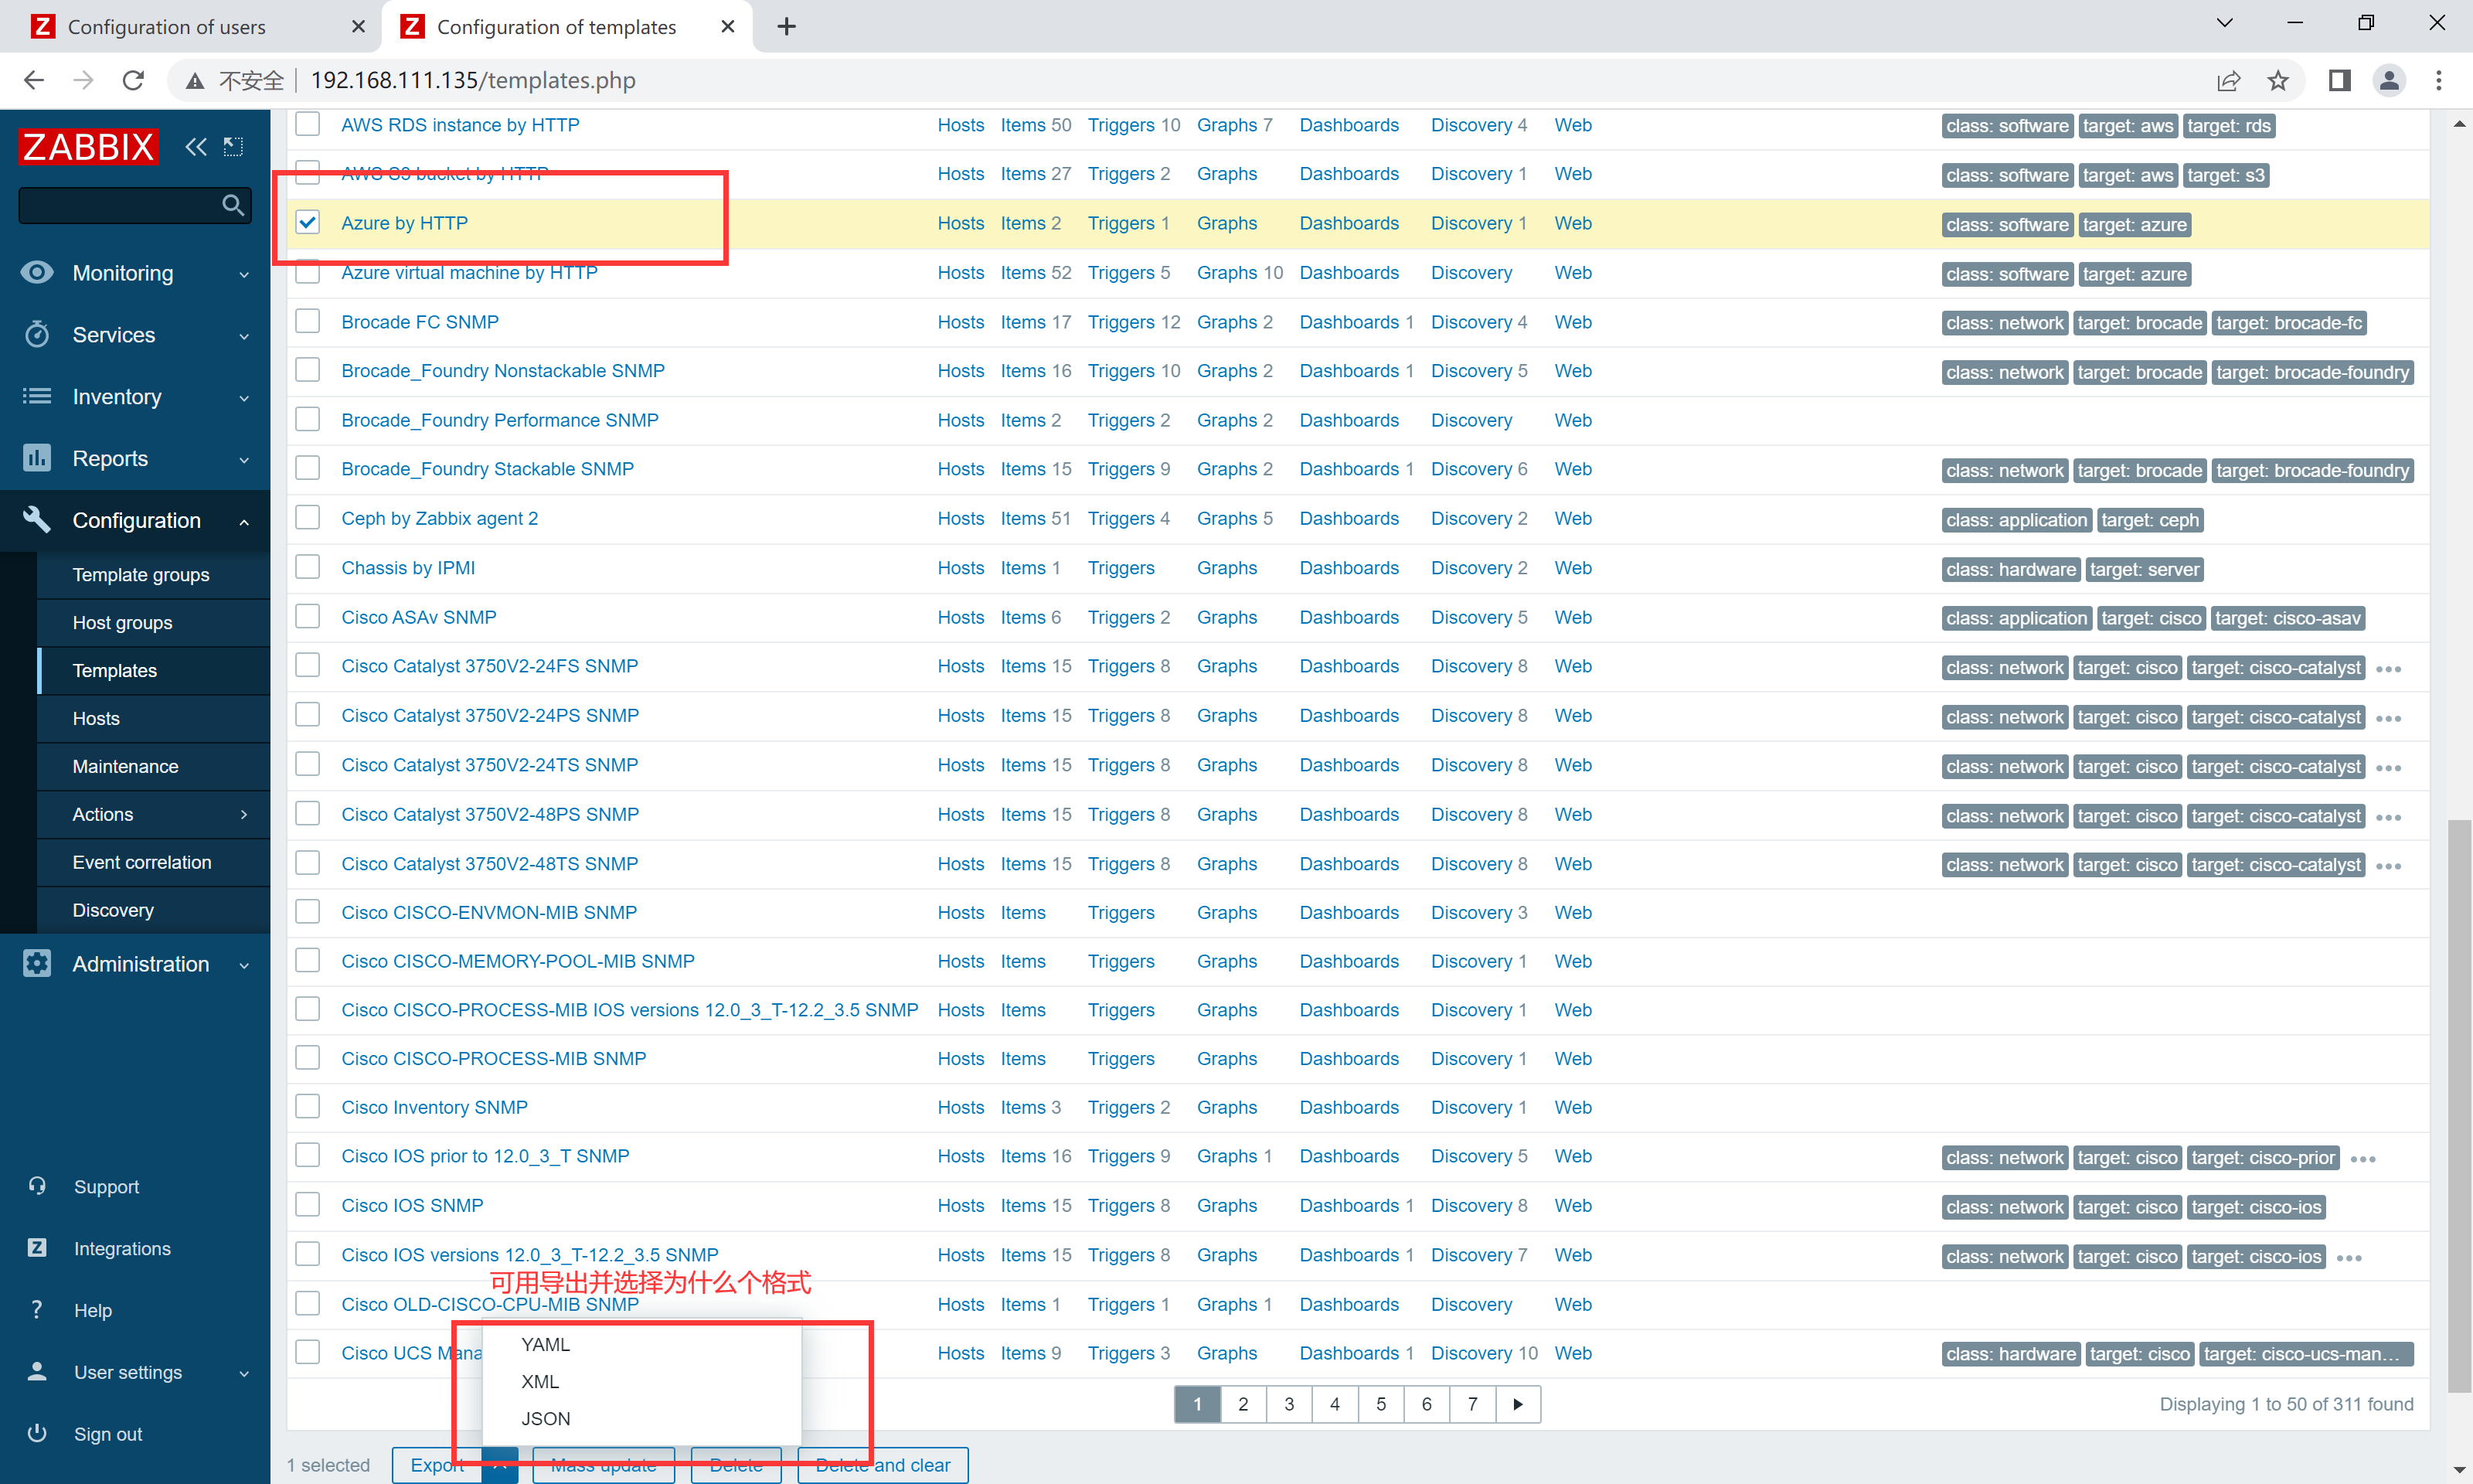Viewport: 2473px width, 1484px height.
Task: Collapse the sidebar with double-chevron icon
Action: pyautogui.click(x=196, y=147)
